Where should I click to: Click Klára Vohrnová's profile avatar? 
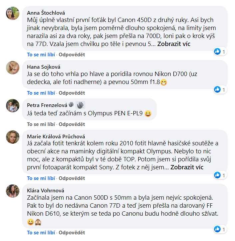coord(13,191)
